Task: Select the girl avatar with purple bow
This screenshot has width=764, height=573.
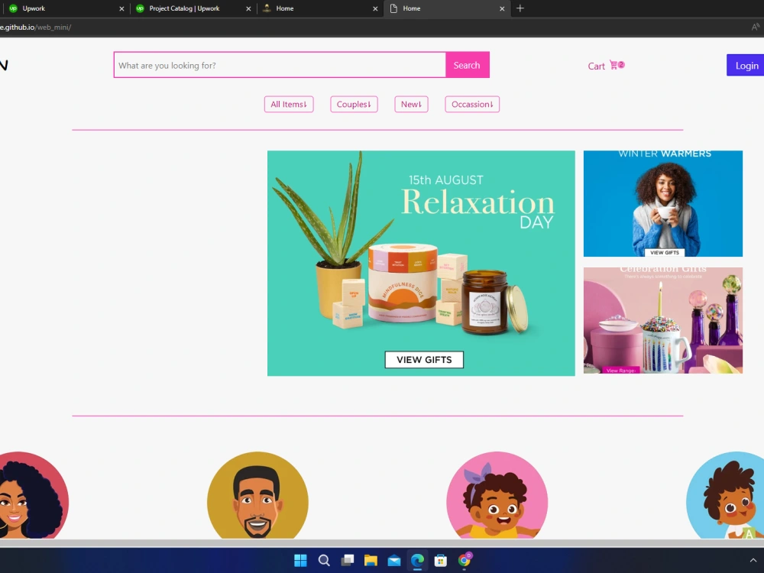Action: coord(497,495)
